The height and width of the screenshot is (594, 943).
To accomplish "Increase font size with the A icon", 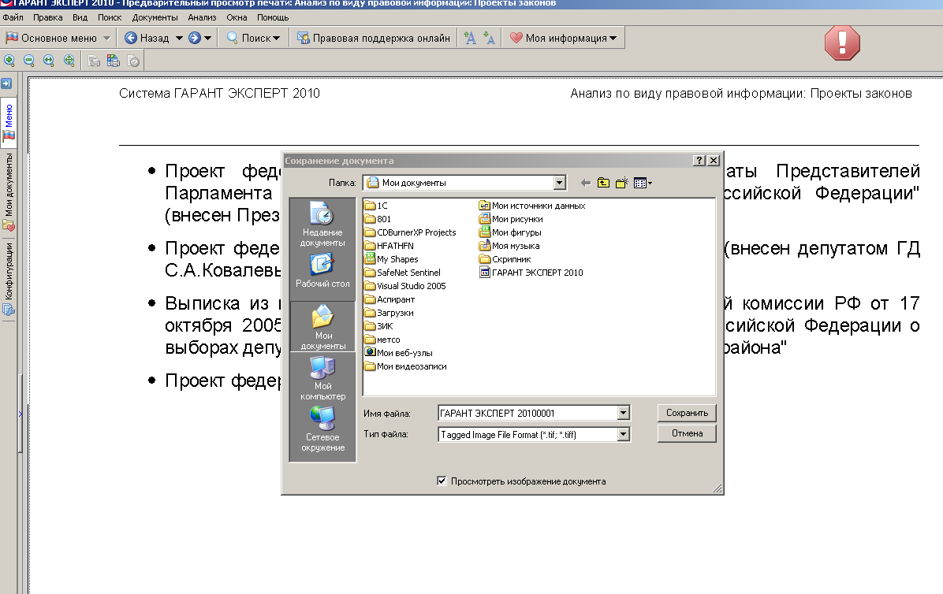I will [470, 38].
